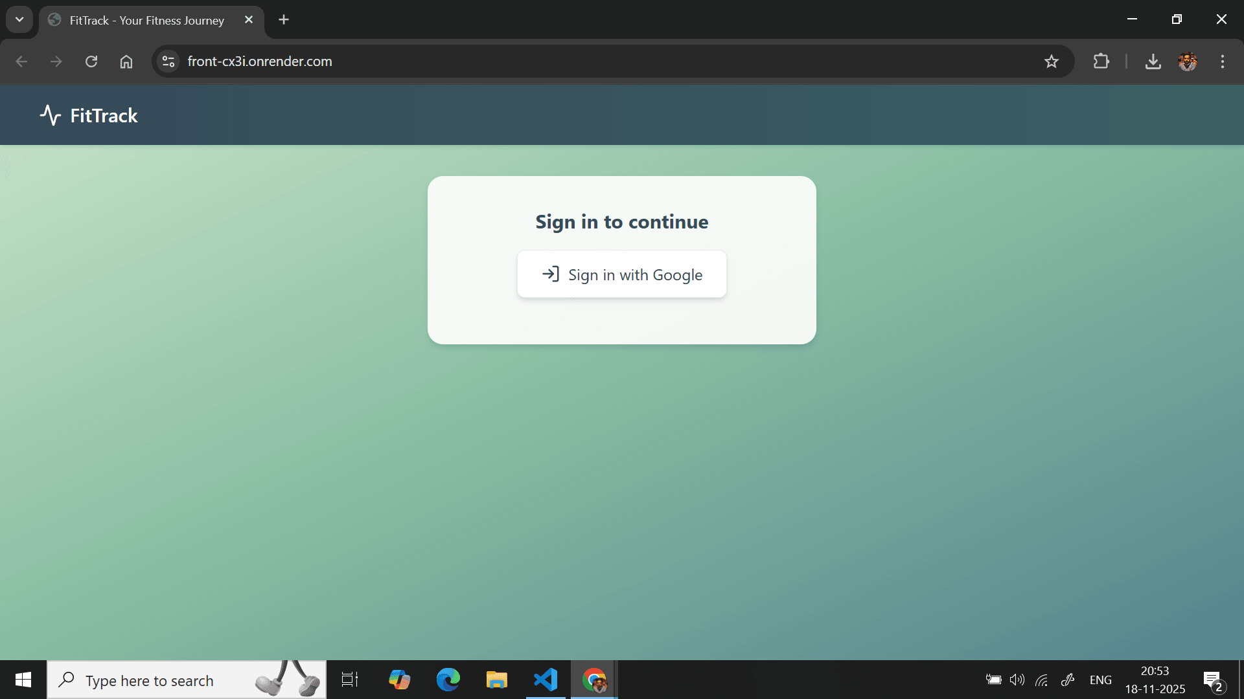Open the tab search chevron
The width and height of the screenshot is (1244, 699).
(19, 19)
